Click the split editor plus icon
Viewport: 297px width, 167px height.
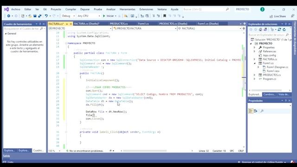tap(244, 28)
